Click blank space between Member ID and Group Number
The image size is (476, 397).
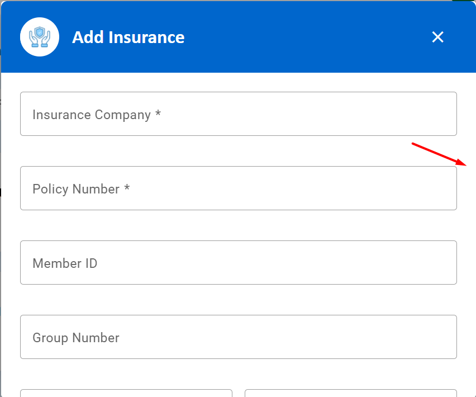click(238, 299)
